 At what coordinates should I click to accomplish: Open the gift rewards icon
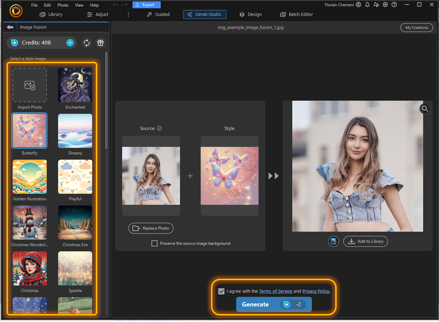click(100, 43)
